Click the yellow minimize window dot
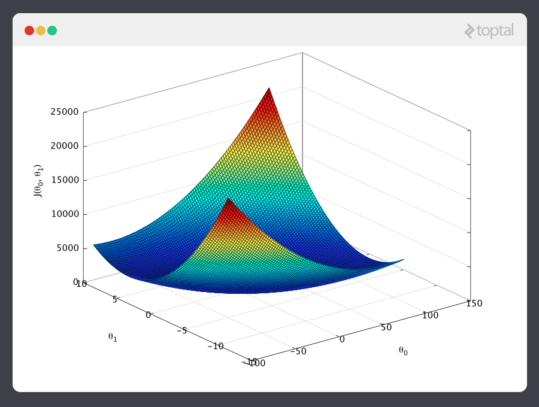539x407 pixels. click(x=41, y=31)
